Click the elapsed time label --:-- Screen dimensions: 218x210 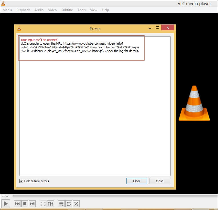[x=5, y=197]
